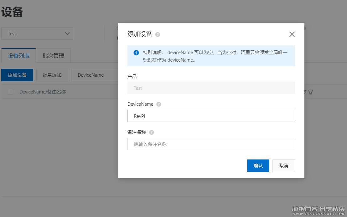Confirm with the 确认 button
347x217 pixels.
(x=258, y=166)
